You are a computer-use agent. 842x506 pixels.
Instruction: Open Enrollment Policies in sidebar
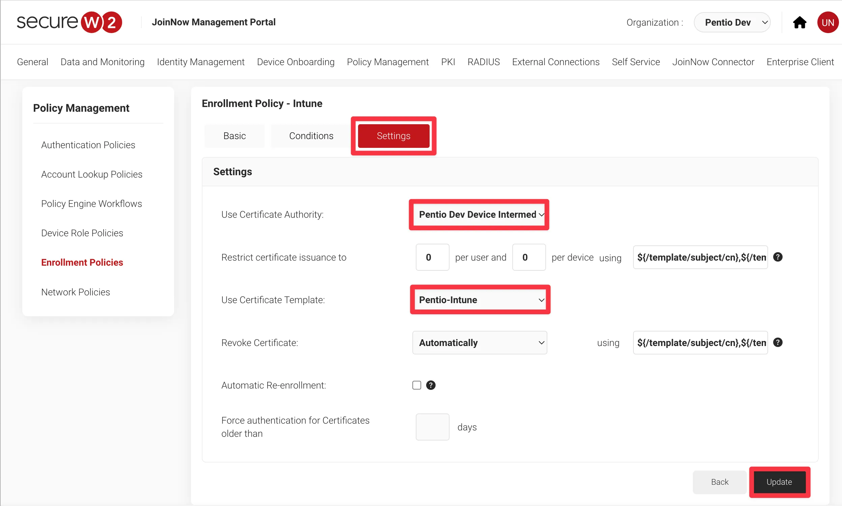click(x=82, y=262)
